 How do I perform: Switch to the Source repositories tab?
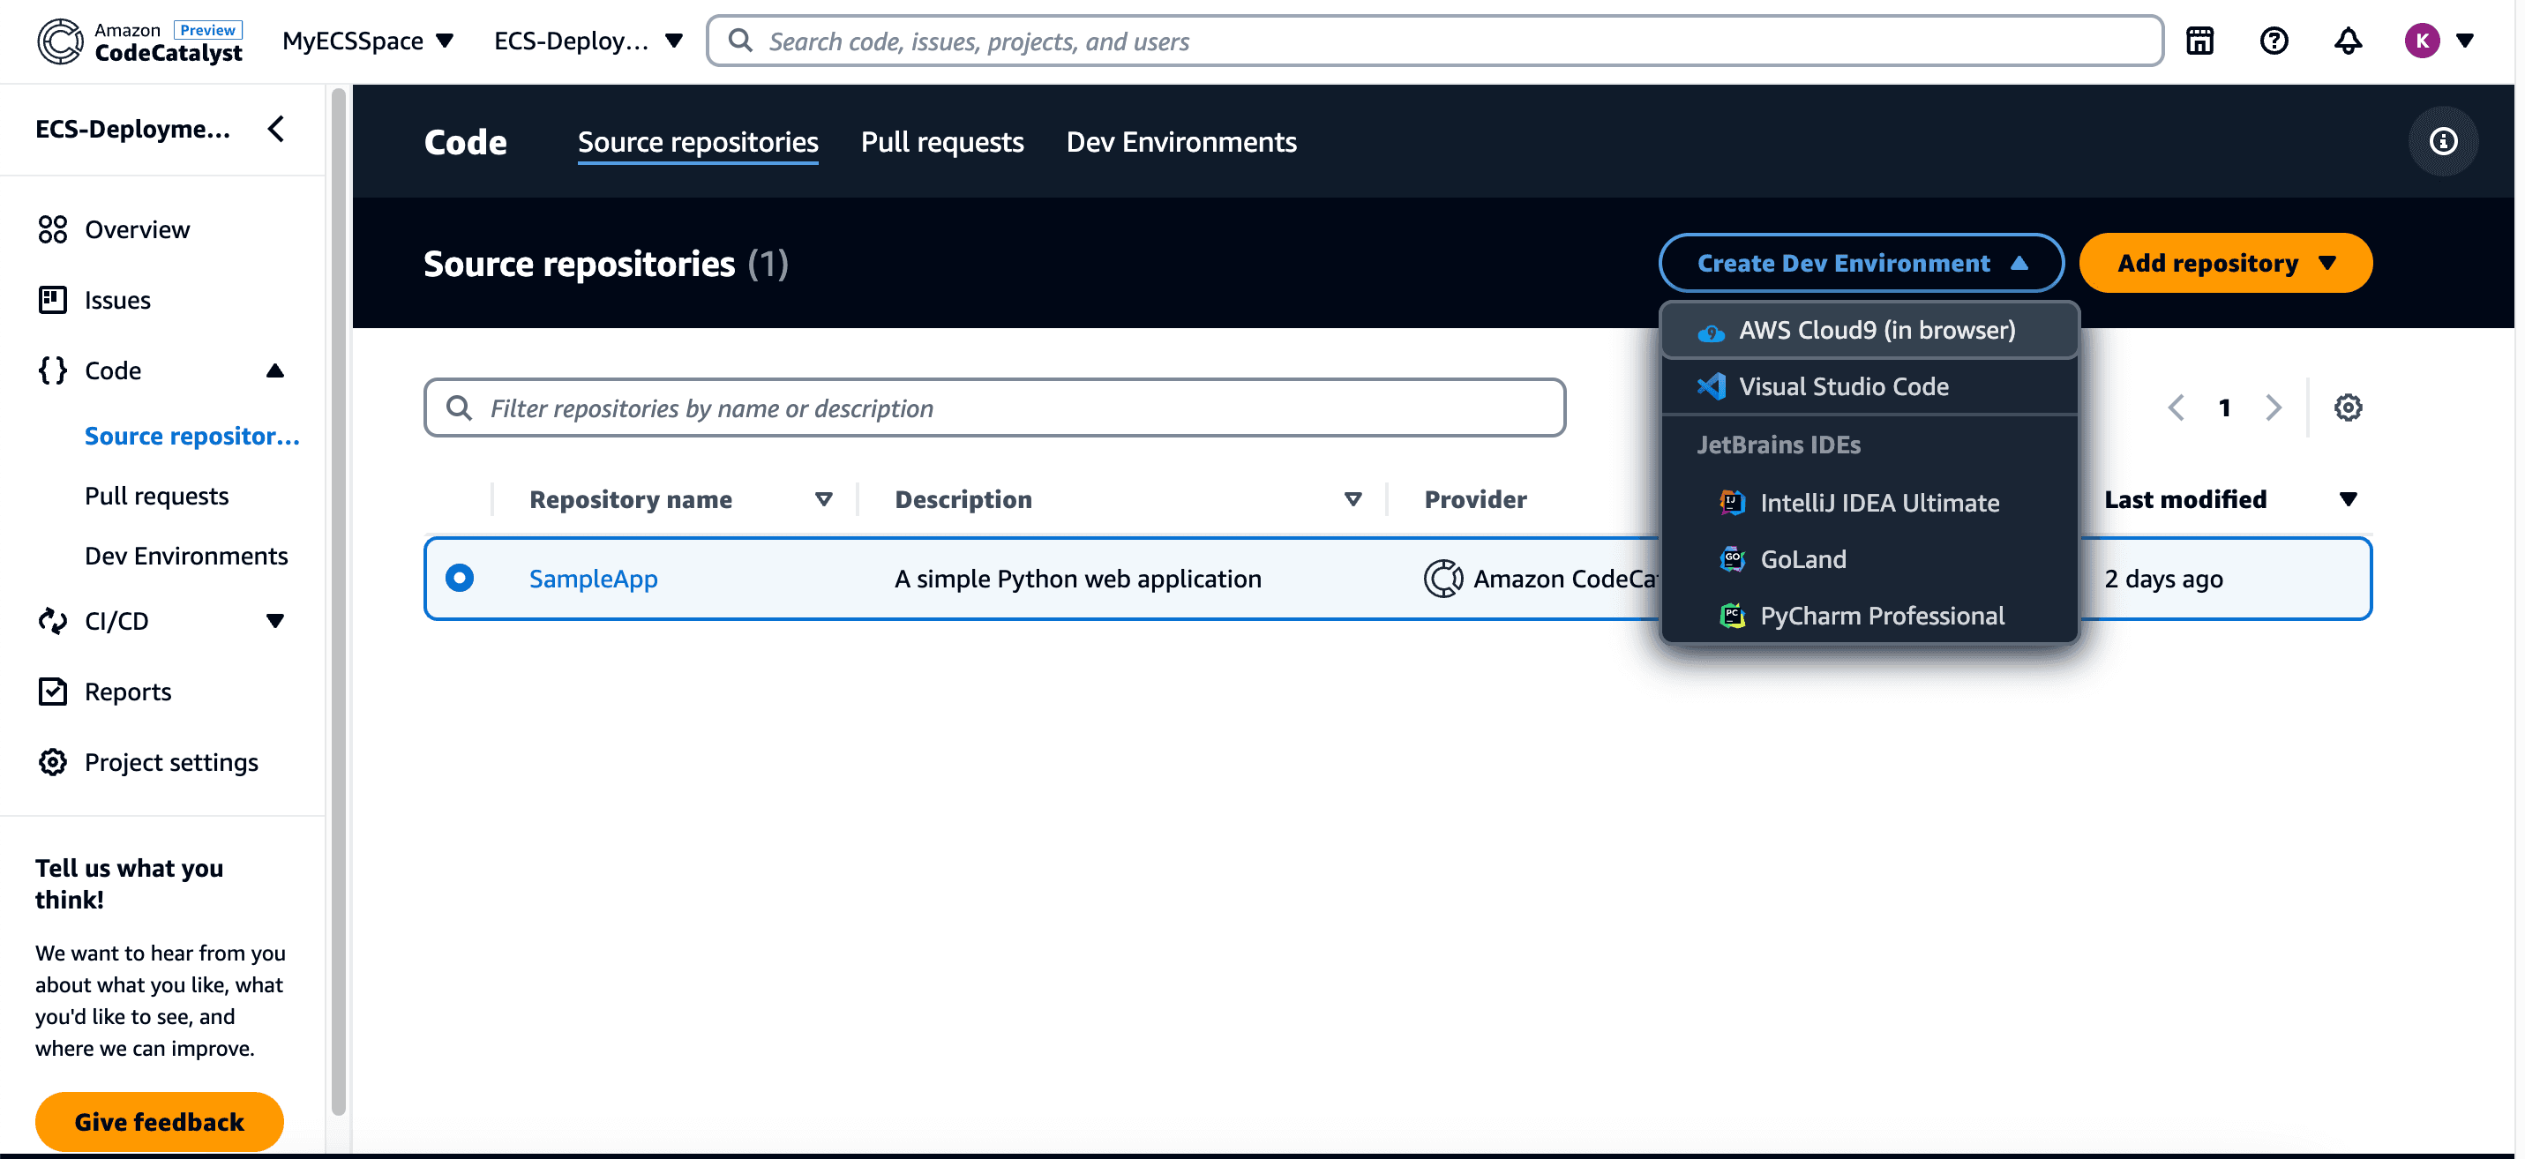tap(698, 142)
